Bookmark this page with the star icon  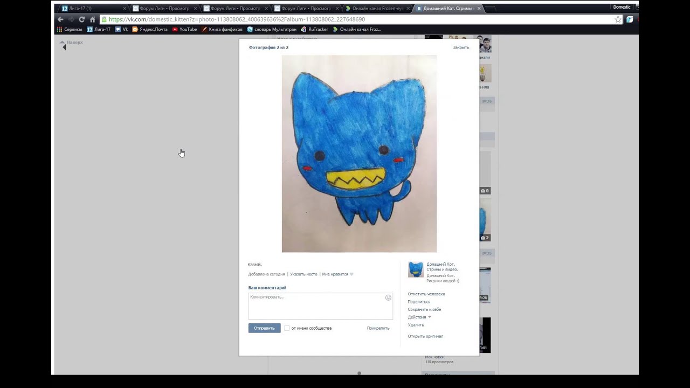tap(618, 19)
